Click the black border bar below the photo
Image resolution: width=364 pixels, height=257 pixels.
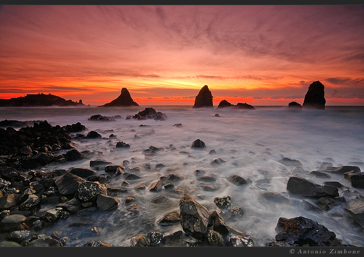pyautogui.click(x=156, y=252)
